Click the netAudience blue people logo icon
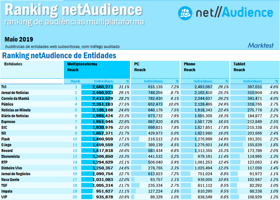 [185, 13]
